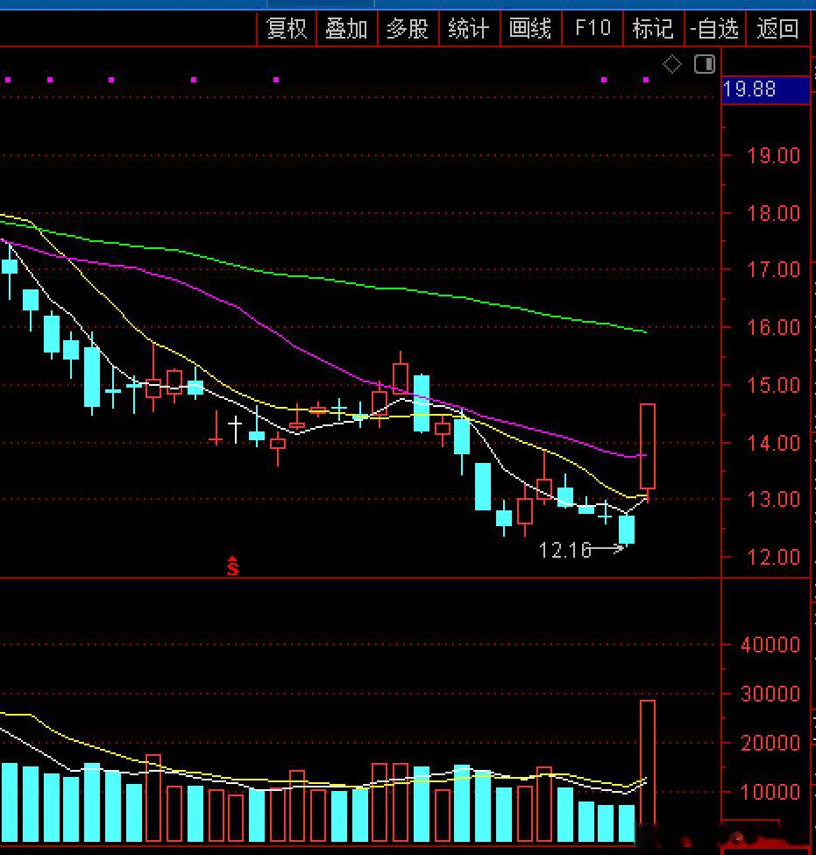Select the 多股 multi-stock view
Screen dimensions: 816x855
click(408, 28)
